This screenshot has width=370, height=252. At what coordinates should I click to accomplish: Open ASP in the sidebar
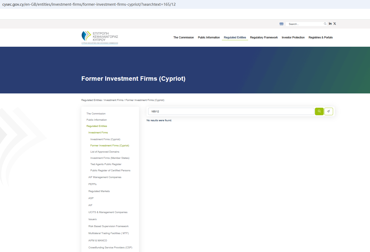[x=91, y=198]
